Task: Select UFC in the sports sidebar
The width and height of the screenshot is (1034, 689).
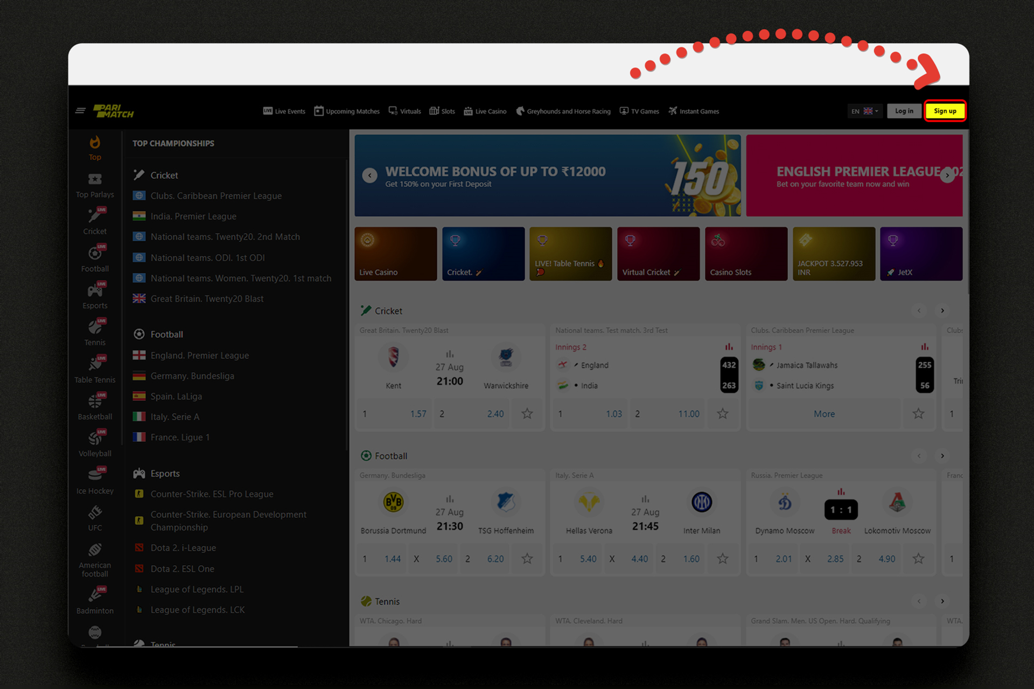Action: (x=95, y=518)
